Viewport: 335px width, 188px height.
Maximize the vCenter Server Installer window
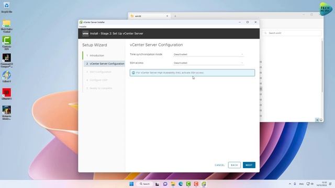[248, 22]
